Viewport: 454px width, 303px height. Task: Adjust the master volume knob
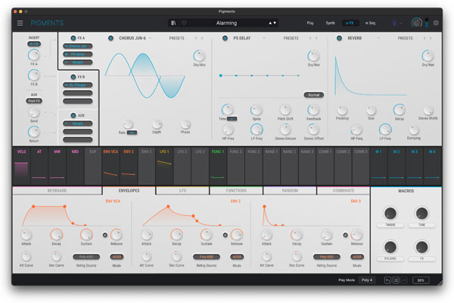416,23
